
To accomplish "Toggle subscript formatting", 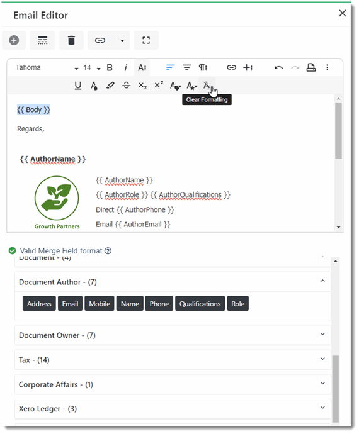I will pos(142,86).
